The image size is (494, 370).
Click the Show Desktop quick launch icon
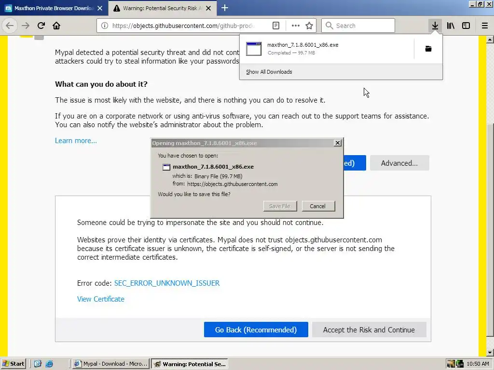38,364
